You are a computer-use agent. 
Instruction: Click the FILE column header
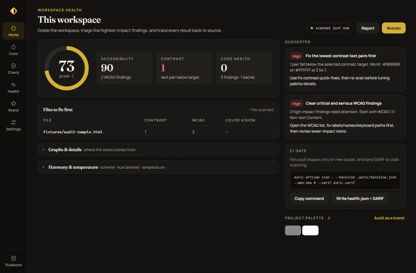pyautogui.click(x=47, y=120)
